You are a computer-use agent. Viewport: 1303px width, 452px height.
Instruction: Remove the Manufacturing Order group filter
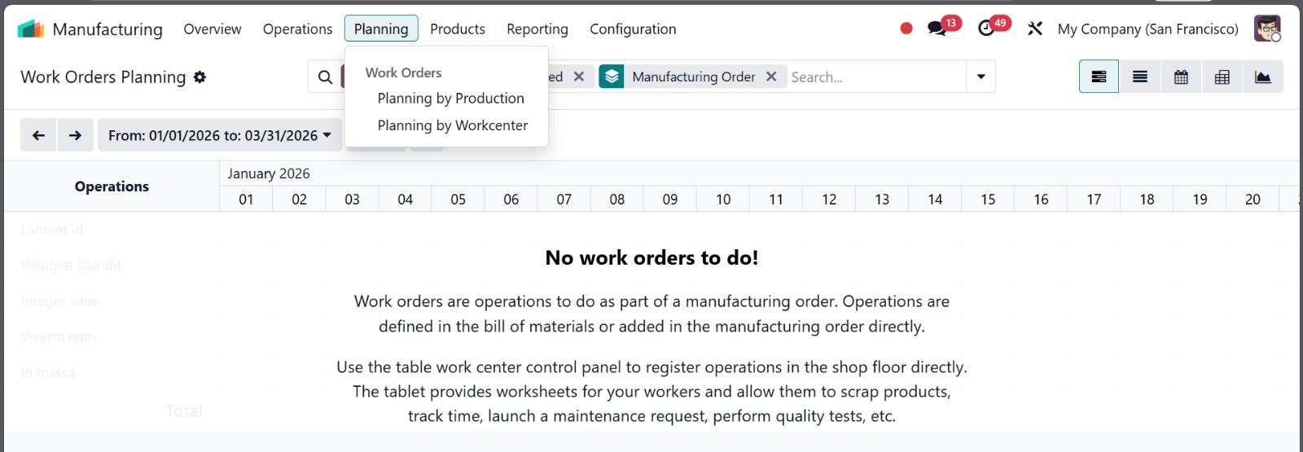771,77
